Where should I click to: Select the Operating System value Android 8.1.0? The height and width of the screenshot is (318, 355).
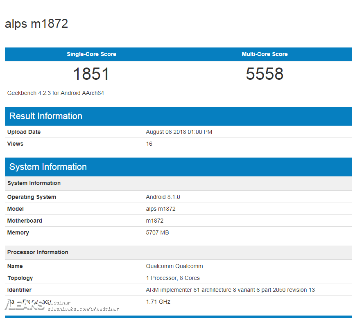[x=163, y=197]
